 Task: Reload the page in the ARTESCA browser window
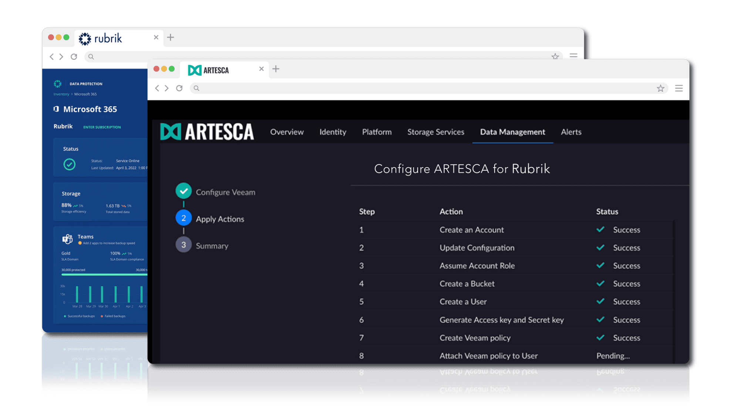click(179, 88)
